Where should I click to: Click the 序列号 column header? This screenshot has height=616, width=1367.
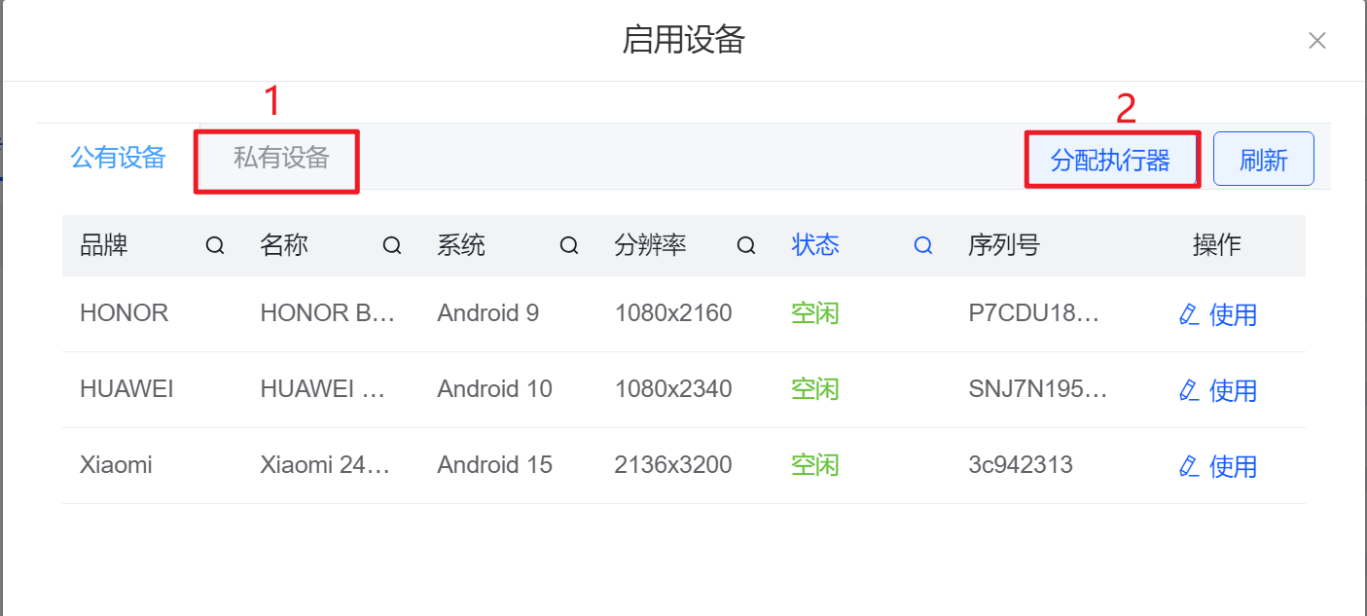pyautogui.click(x=1003, y=245)
